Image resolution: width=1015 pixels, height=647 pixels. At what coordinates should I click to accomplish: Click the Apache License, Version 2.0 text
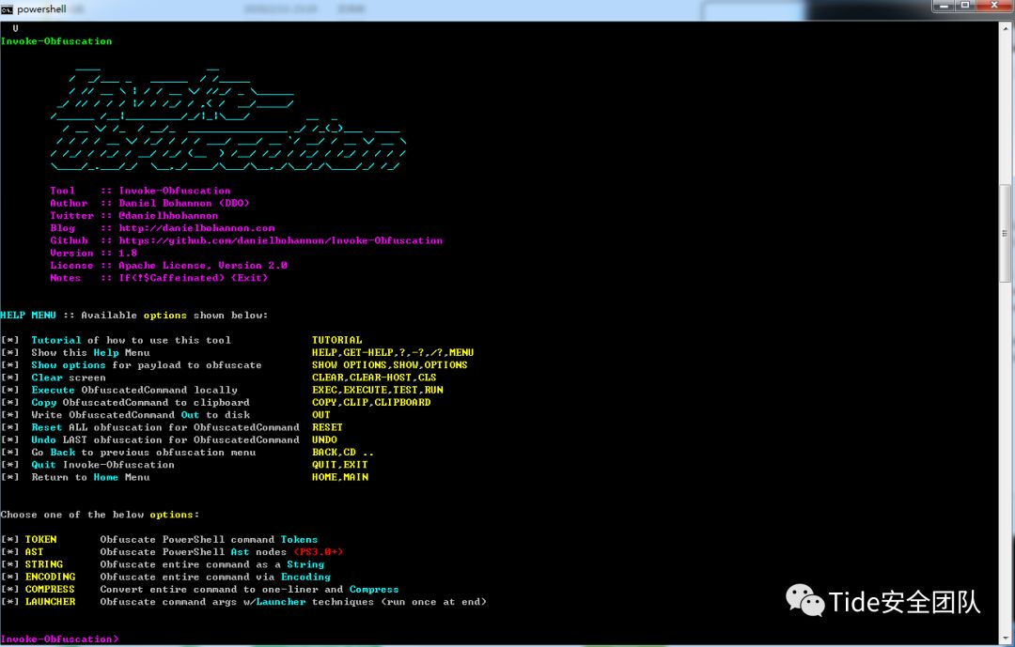point(203,265)
